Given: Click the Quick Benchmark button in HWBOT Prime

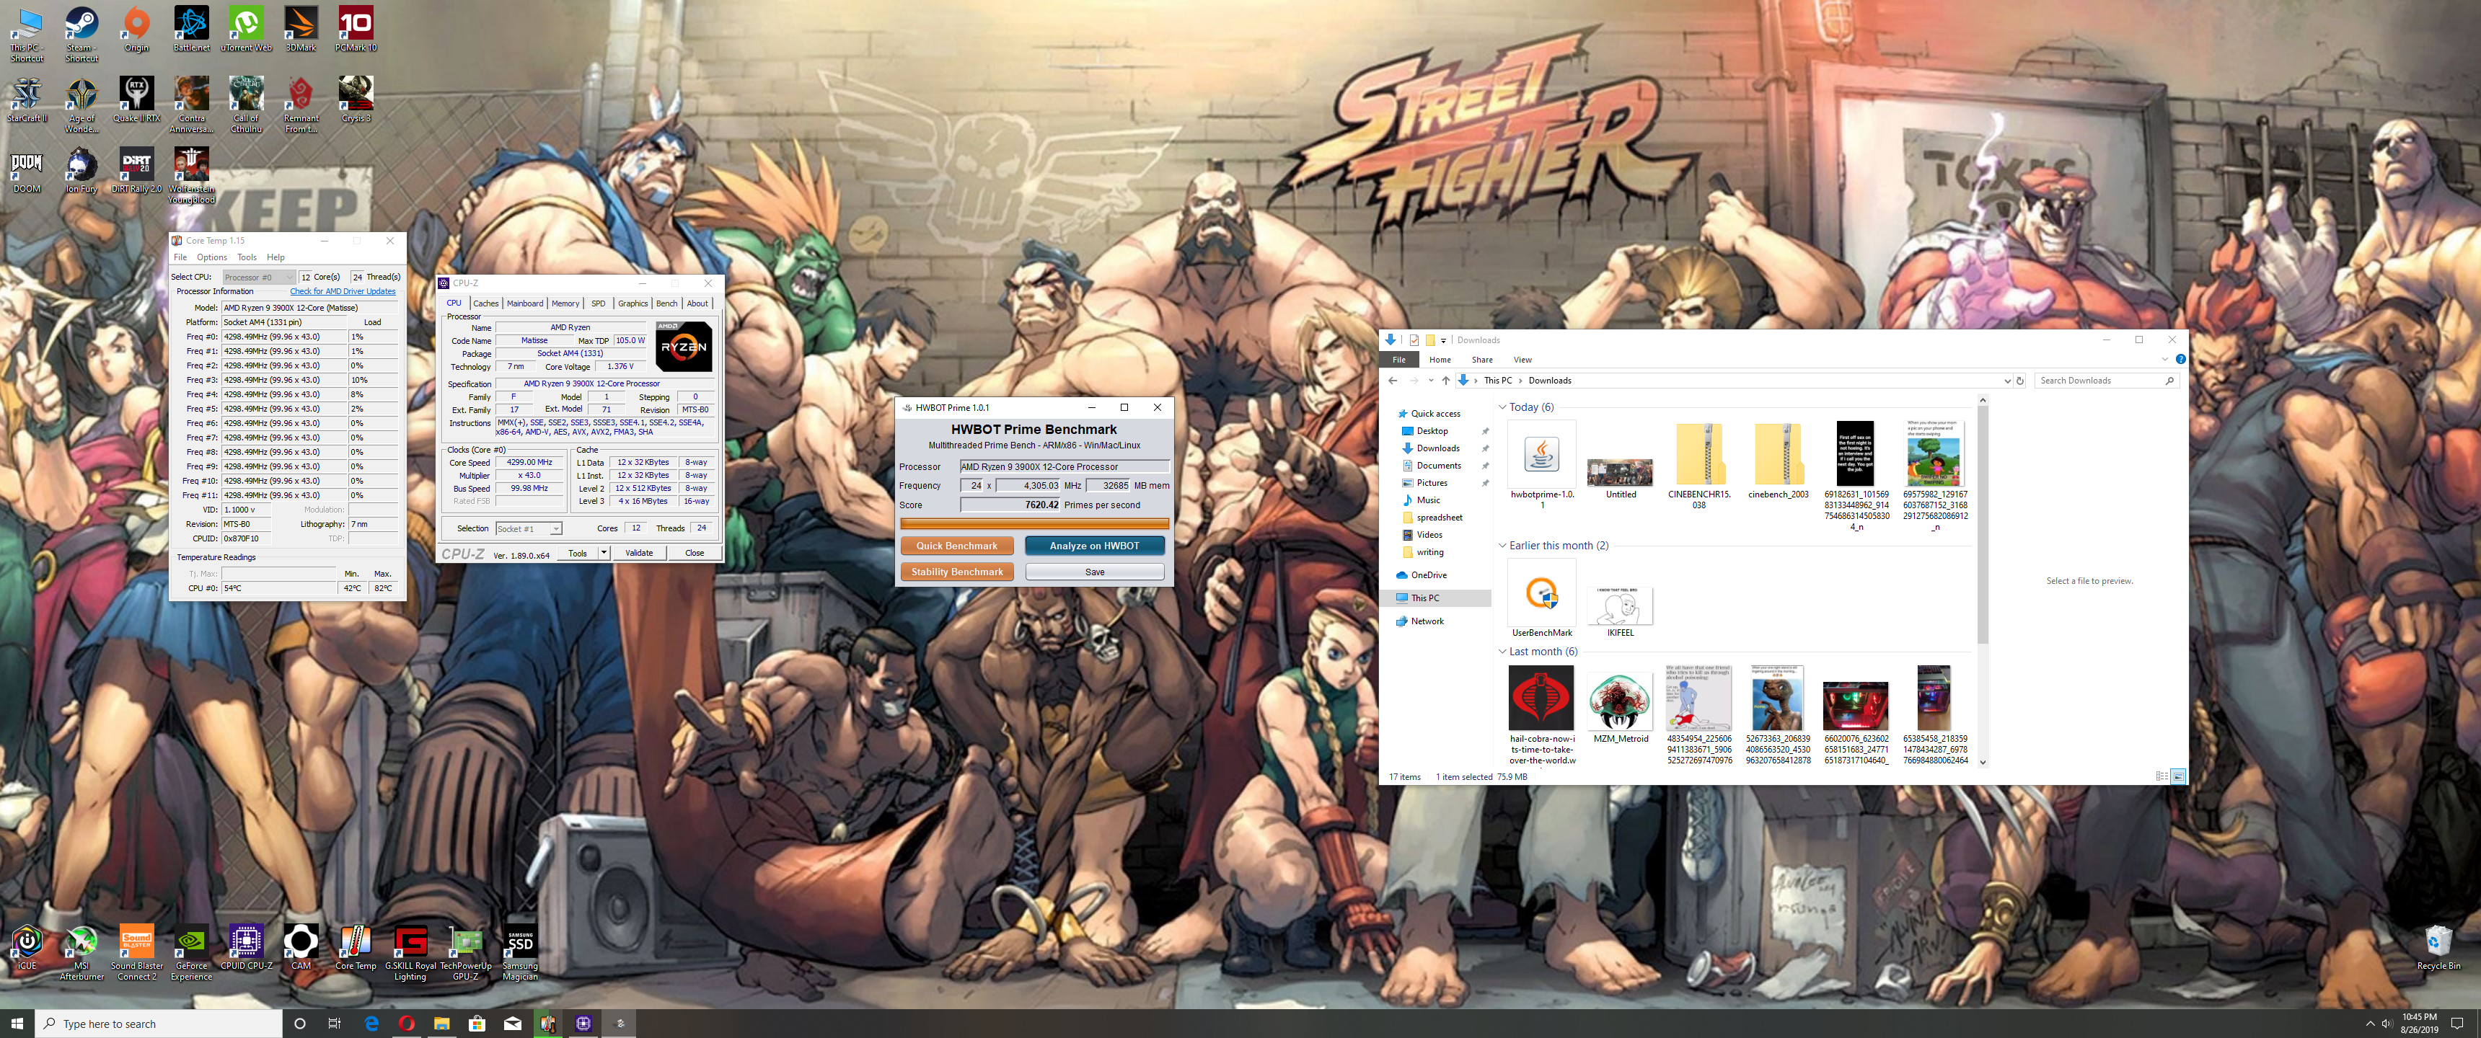Looking at the screenshot, I should coord(956,546).
